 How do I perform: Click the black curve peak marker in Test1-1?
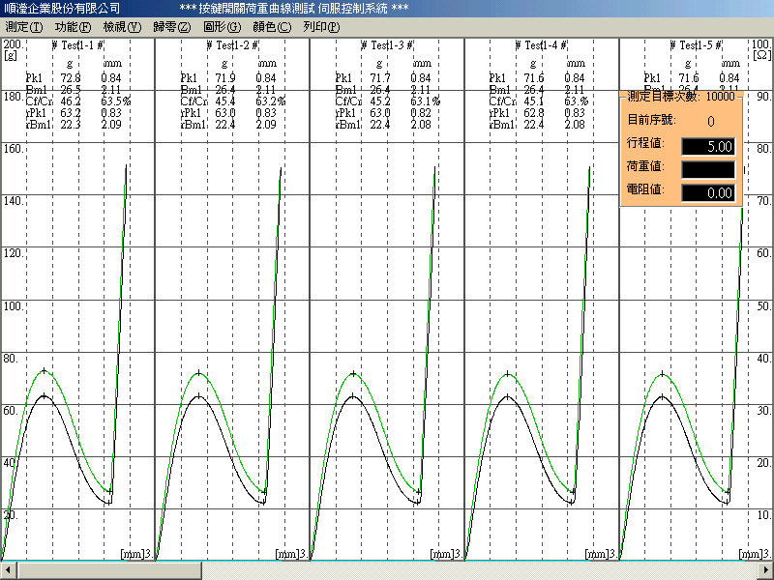45,395
